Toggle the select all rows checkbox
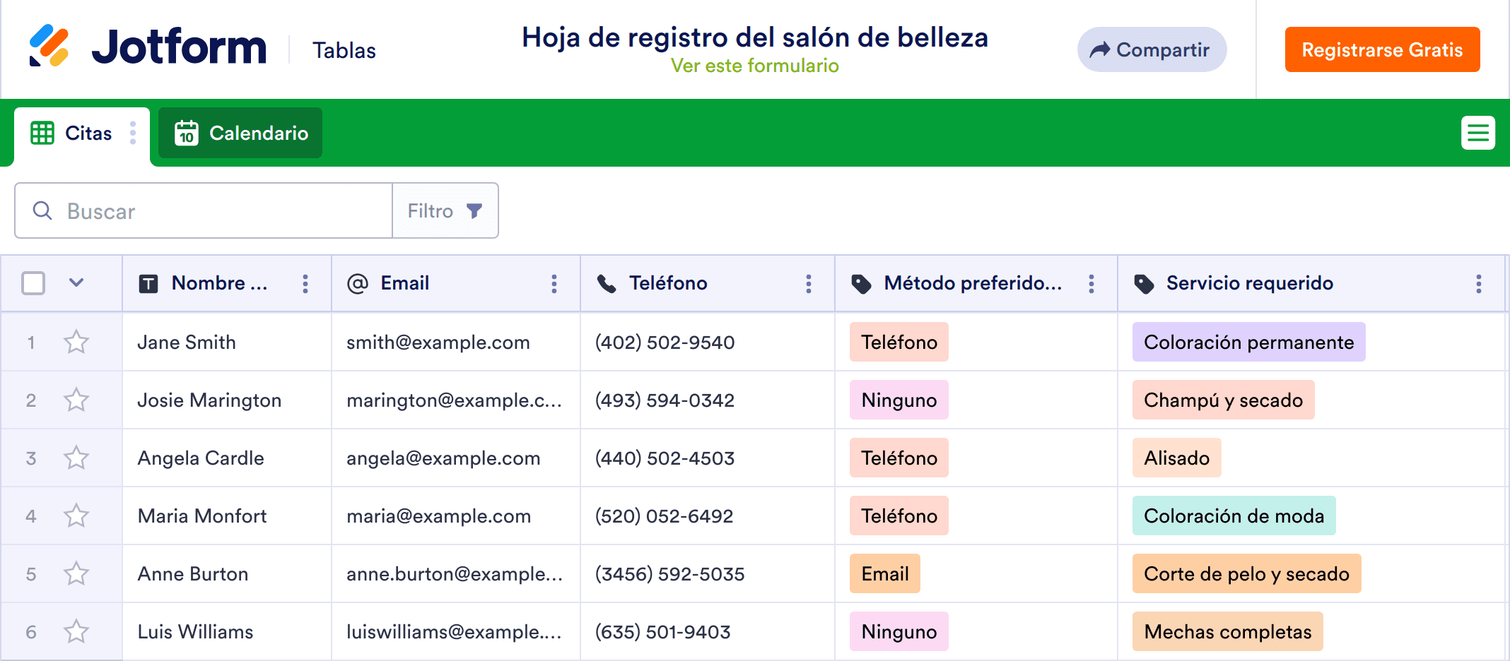 33,283
